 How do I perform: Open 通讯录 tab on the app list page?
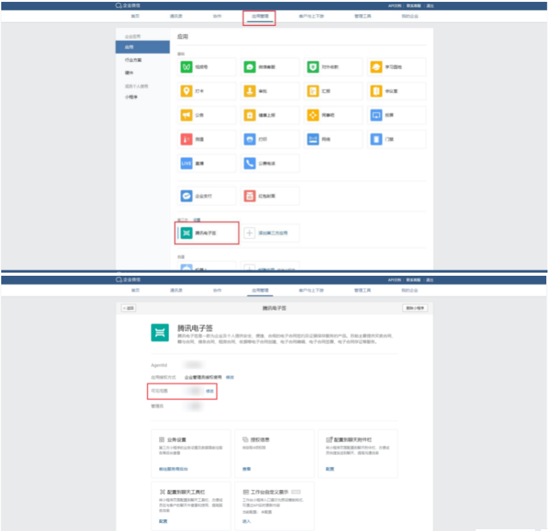(x=176, y=16)
